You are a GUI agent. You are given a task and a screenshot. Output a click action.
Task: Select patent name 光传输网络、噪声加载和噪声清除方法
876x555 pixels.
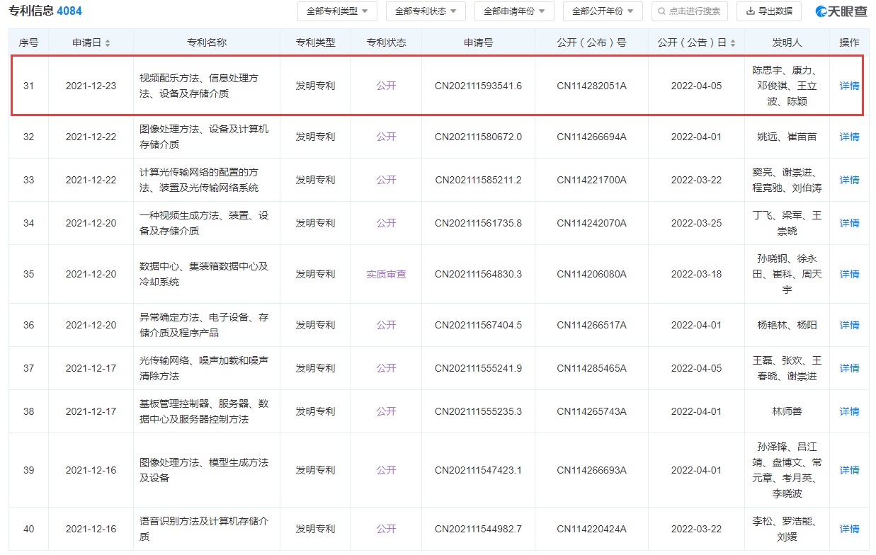click(204, 368)
